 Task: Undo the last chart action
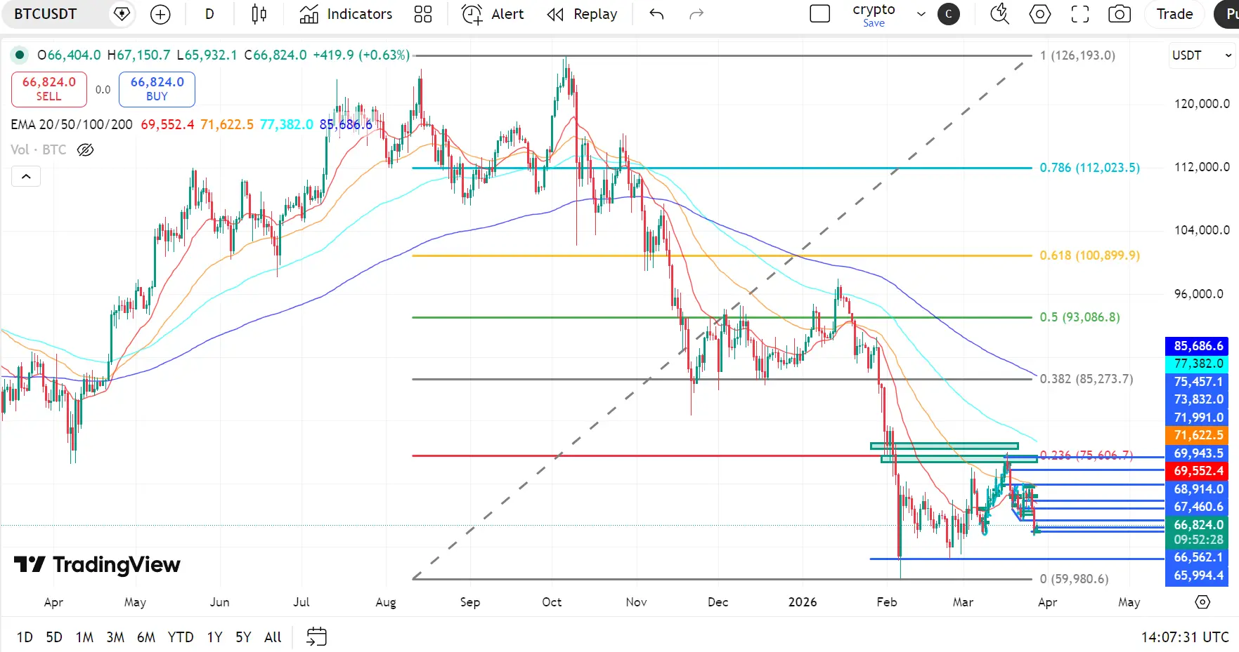pos(656,14)
